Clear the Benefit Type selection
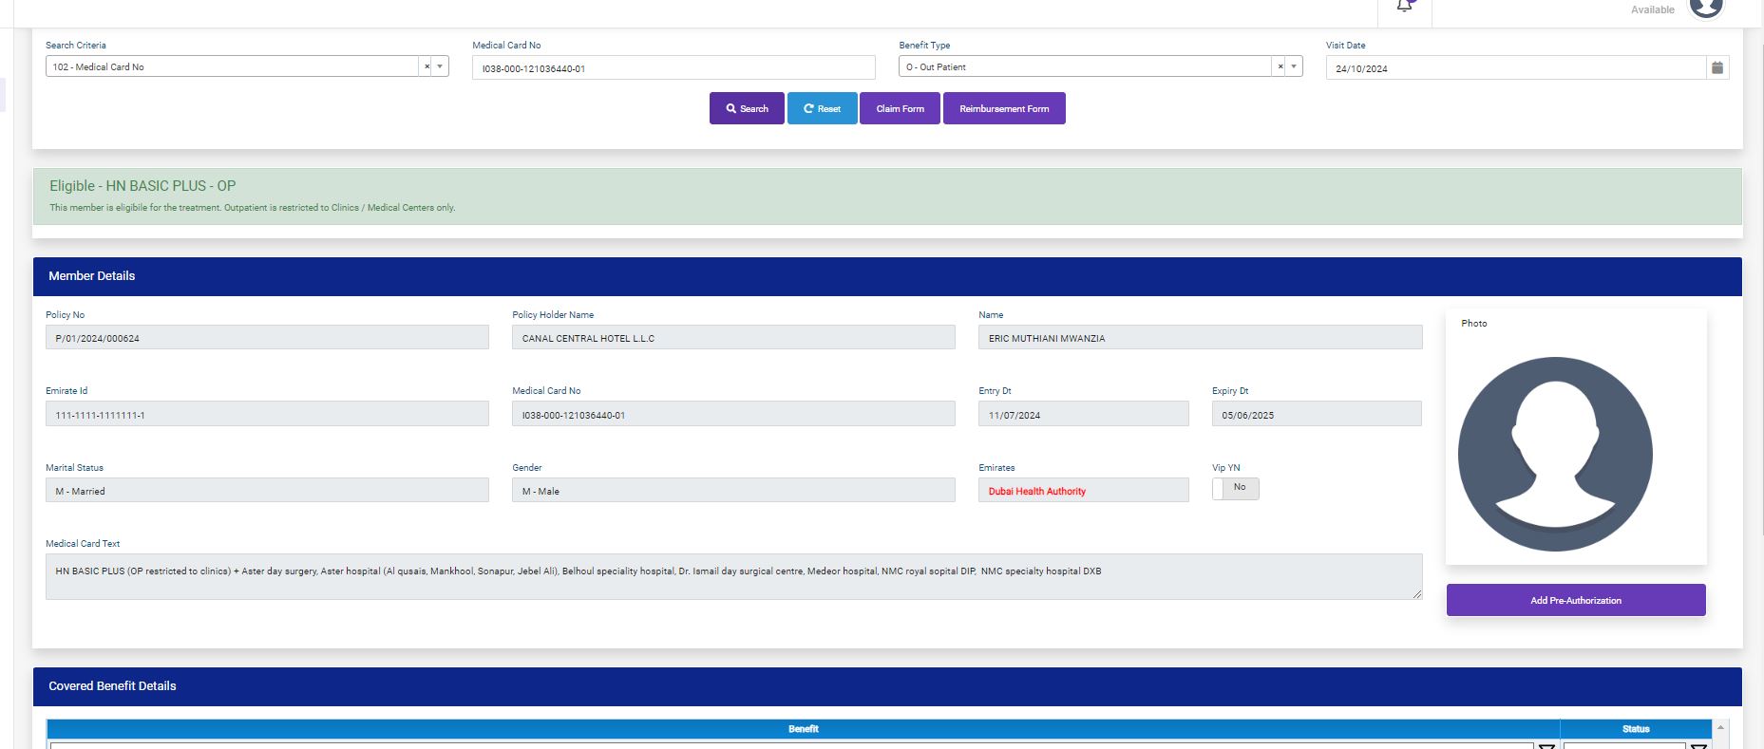The width and height of the screenshot is (1764, 749). click(1280, 66)
